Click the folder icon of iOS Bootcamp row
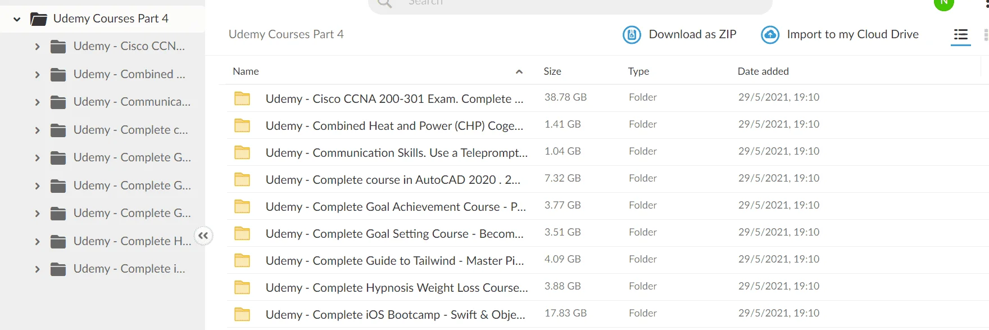 tap(242, 314)
